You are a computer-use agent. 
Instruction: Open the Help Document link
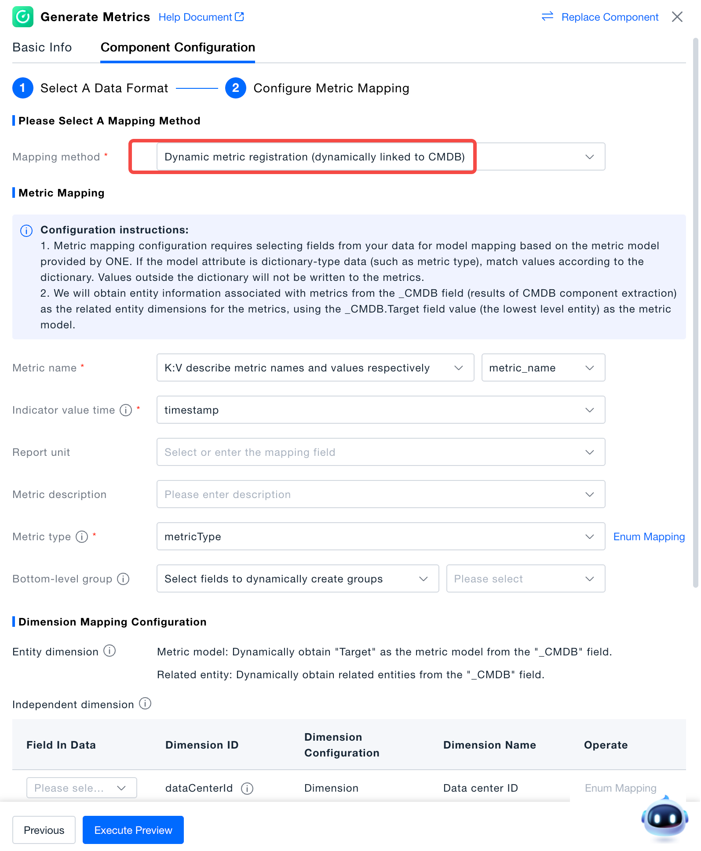tap(201, 17)
